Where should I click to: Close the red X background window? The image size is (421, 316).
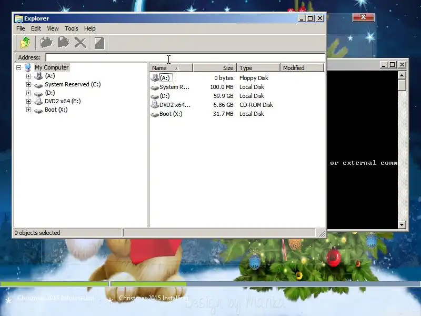[x=363, y=17]
